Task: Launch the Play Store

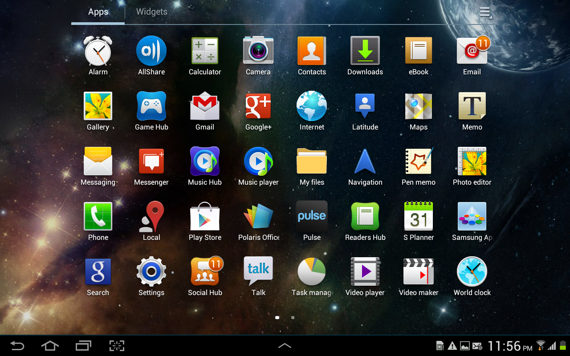Action: (x=205, y=221)
